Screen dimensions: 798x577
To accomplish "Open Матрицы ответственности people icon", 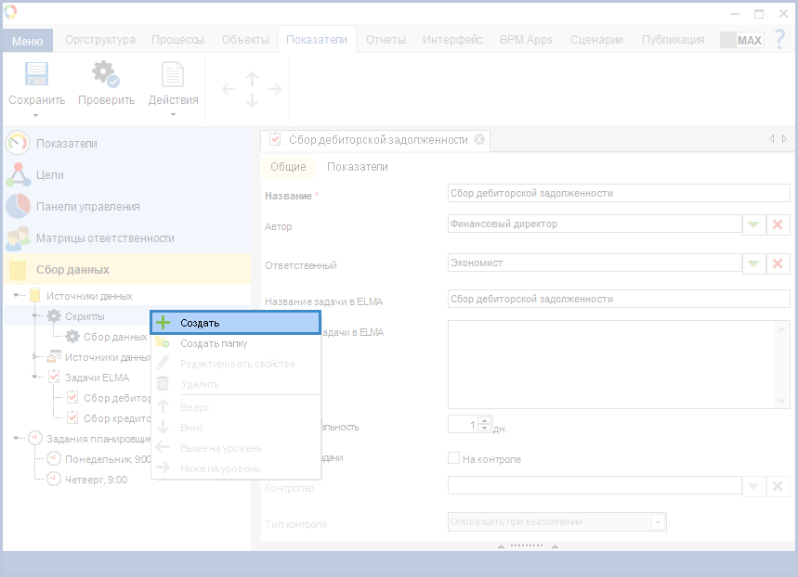I will (x=18, y=238).
